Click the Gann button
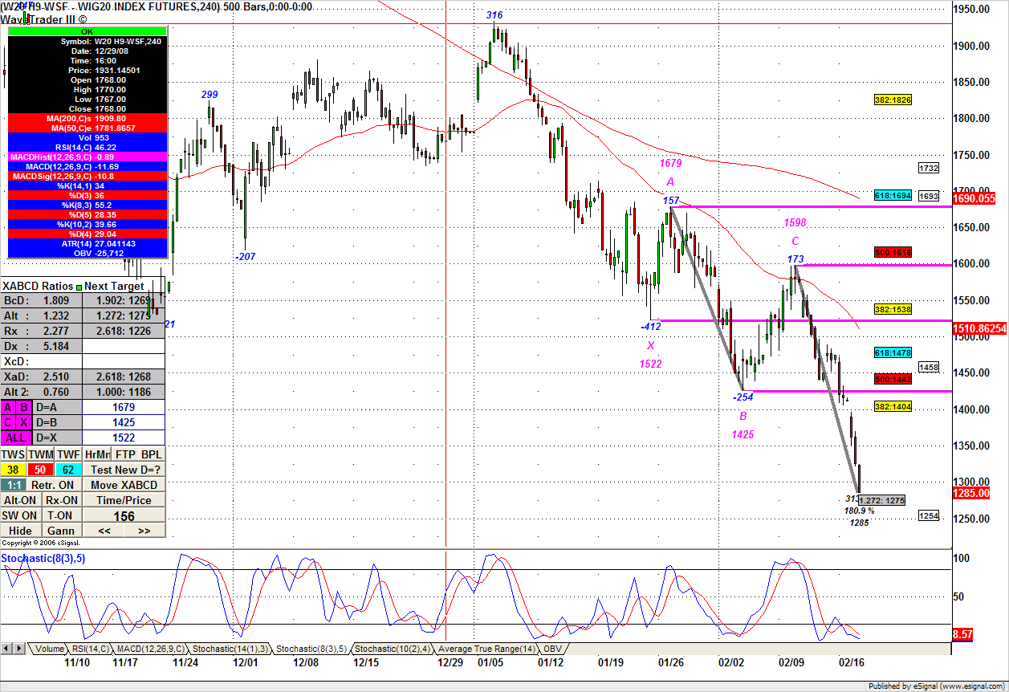Screen dimensions: 1009x692 [62, 531]
